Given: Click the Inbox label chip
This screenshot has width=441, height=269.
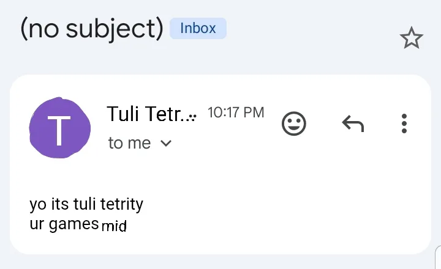Looking at the screenshot, I should tap(198, 28).
